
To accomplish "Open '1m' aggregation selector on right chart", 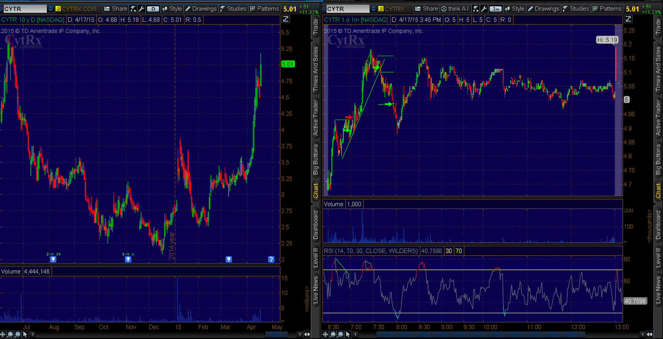I will (495, 9).
